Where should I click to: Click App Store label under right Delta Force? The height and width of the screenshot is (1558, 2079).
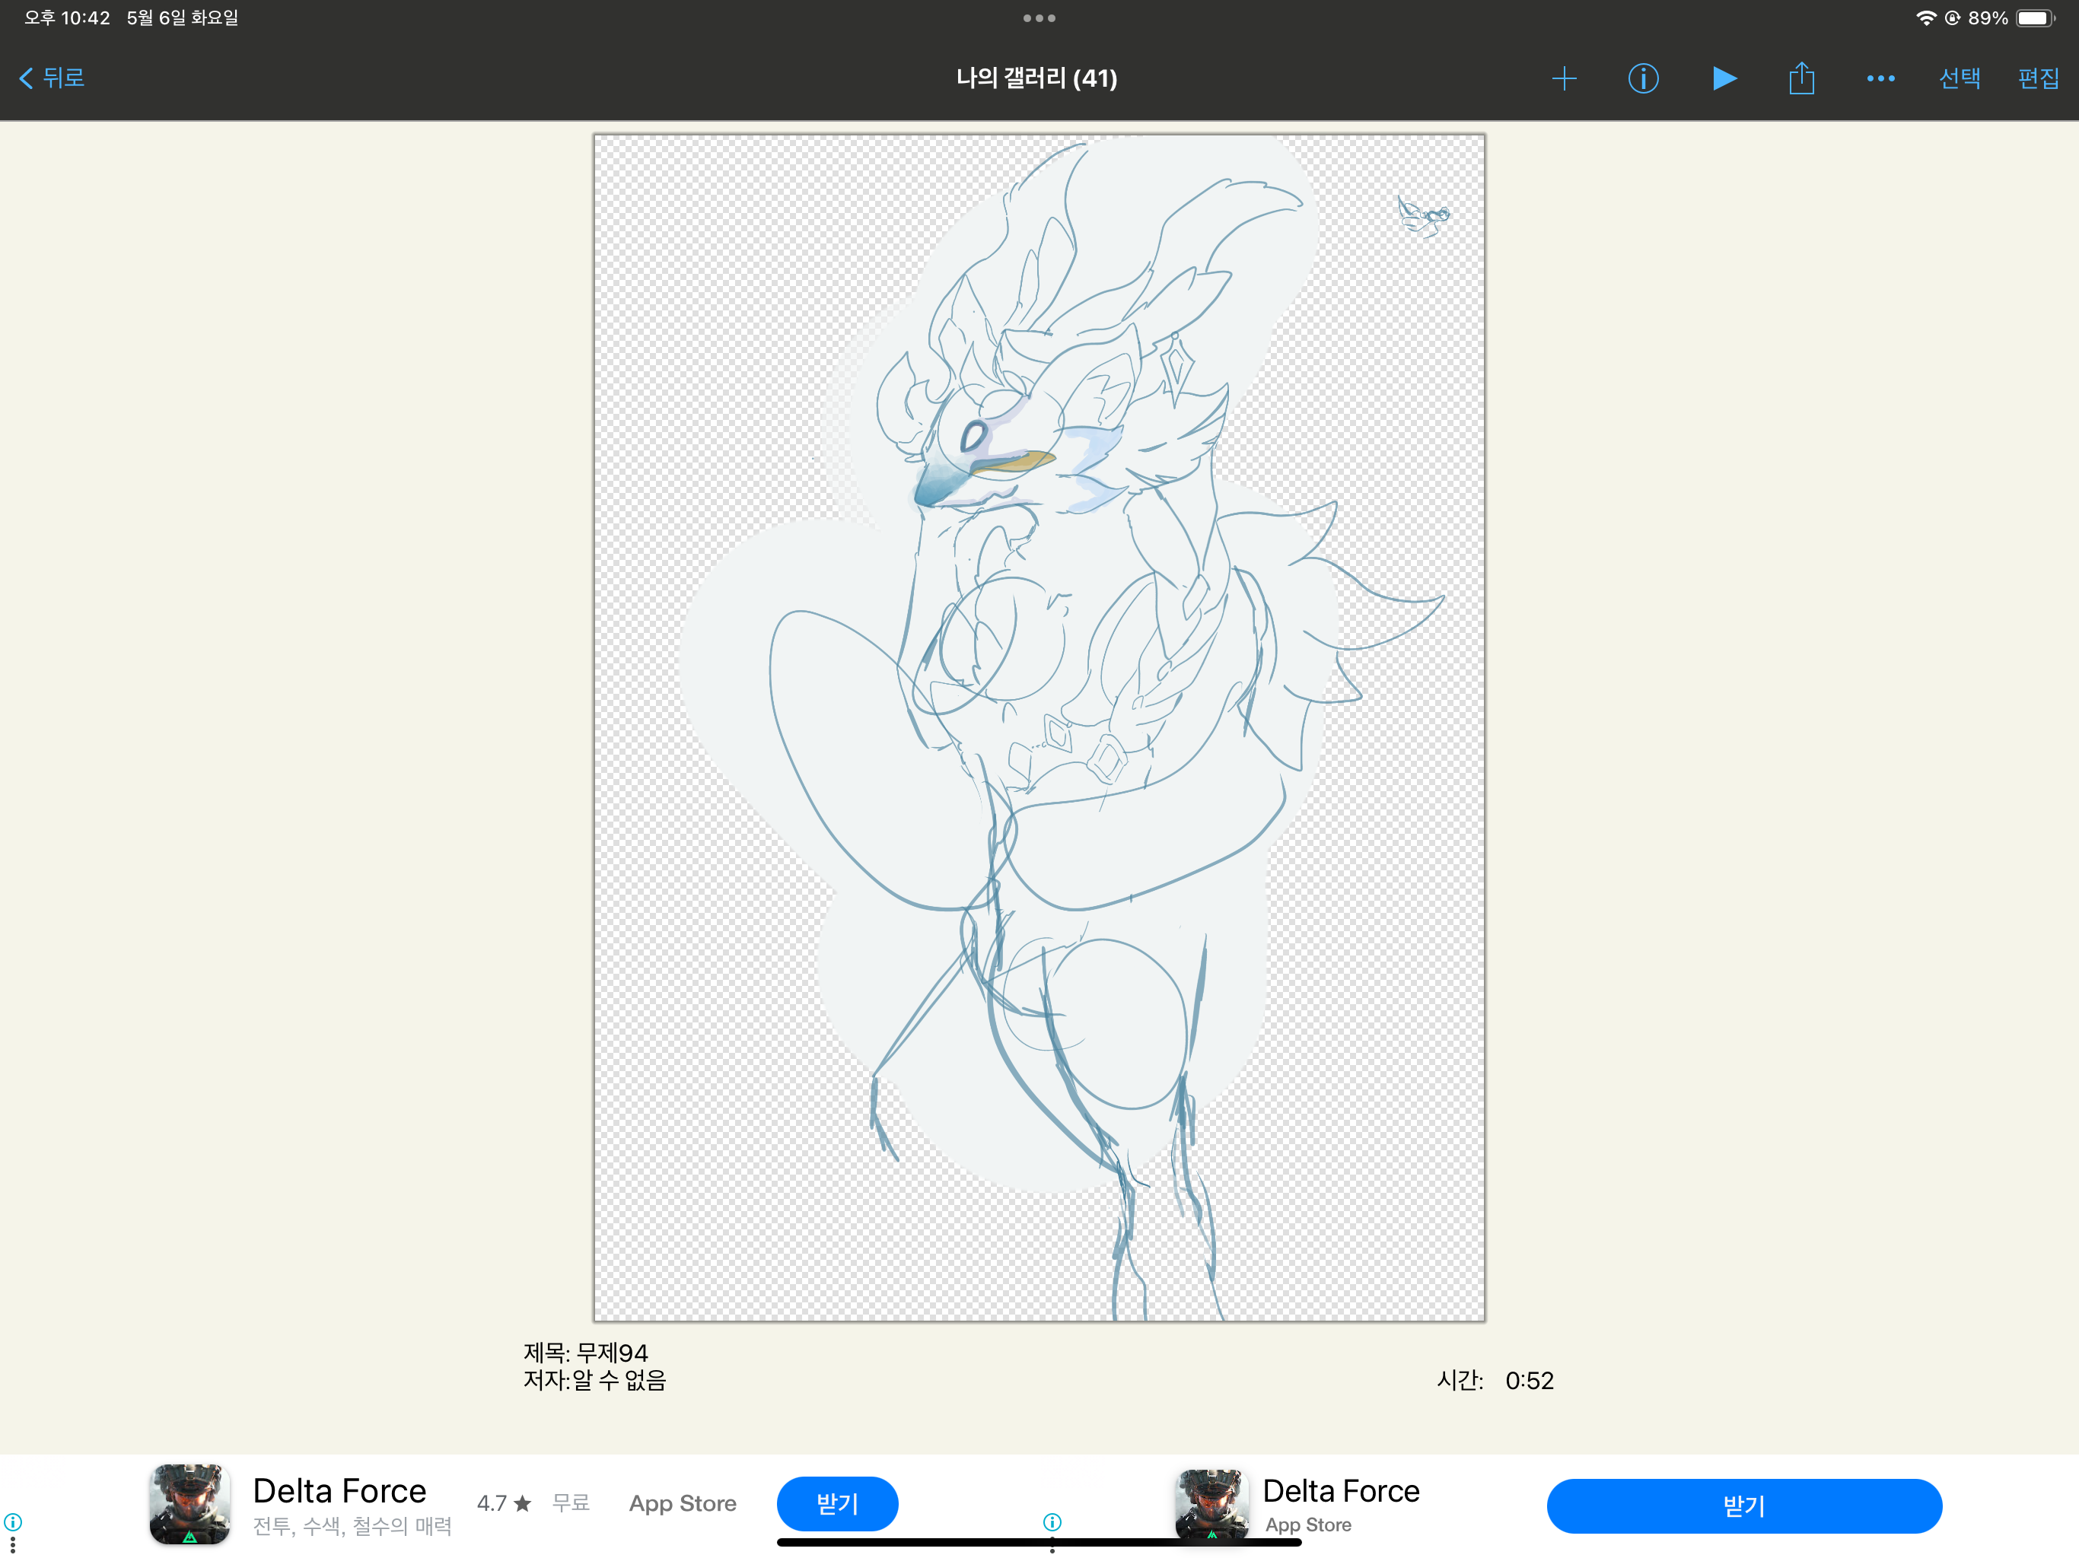1307,1525
